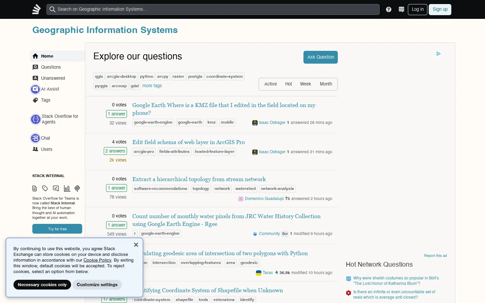Screen dimensions: 485x303
Task: Open Domenico Guadalupi's user profile link
Action: click(x=264, y=199)
